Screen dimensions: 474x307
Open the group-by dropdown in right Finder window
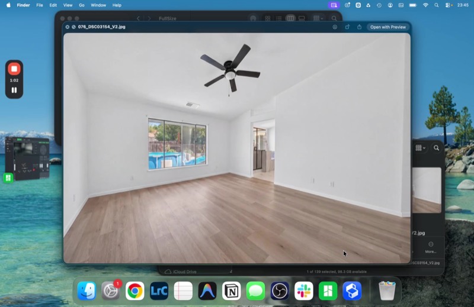point(420,148)
